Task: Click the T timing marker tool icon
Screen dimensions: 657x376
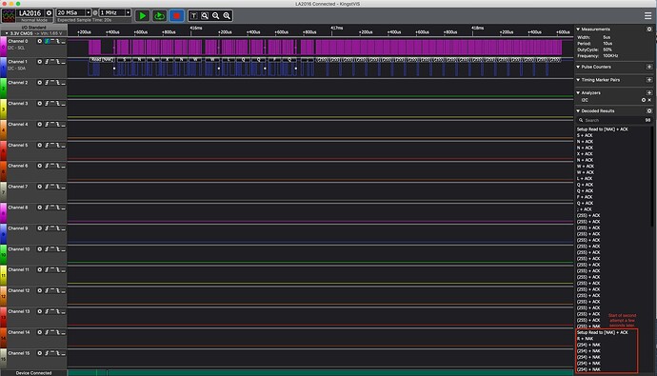Action: 193,16
